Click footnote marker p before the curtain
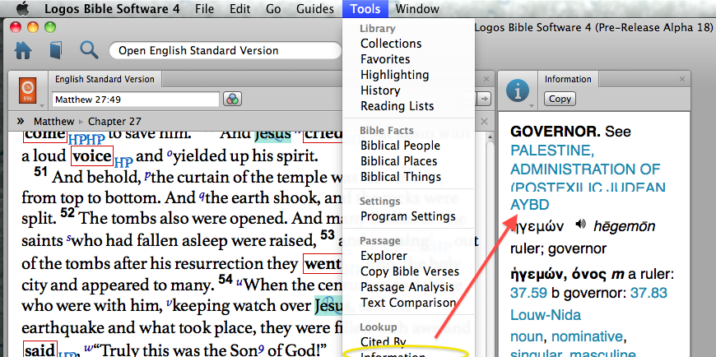 tap(147, 175)
